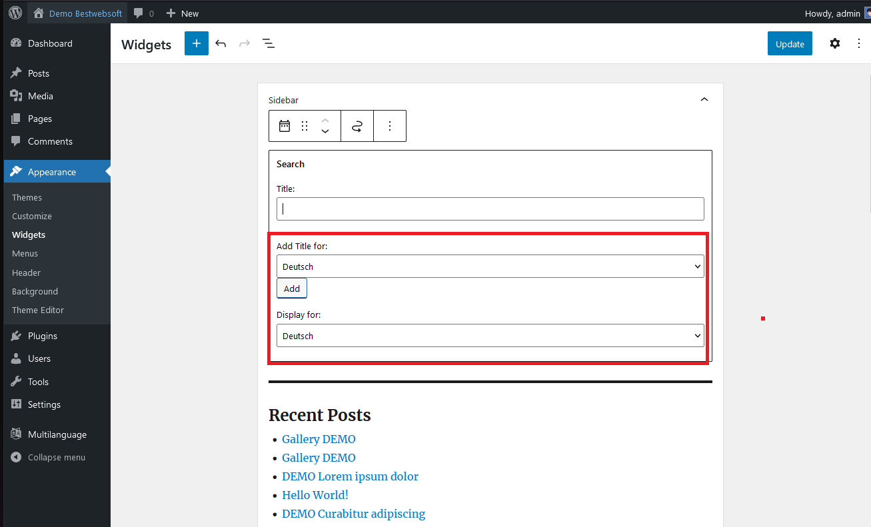The height and width of the screenshot is (527, 871).
Task: Open the first Gallery DEMO post link
Action: 319,439
